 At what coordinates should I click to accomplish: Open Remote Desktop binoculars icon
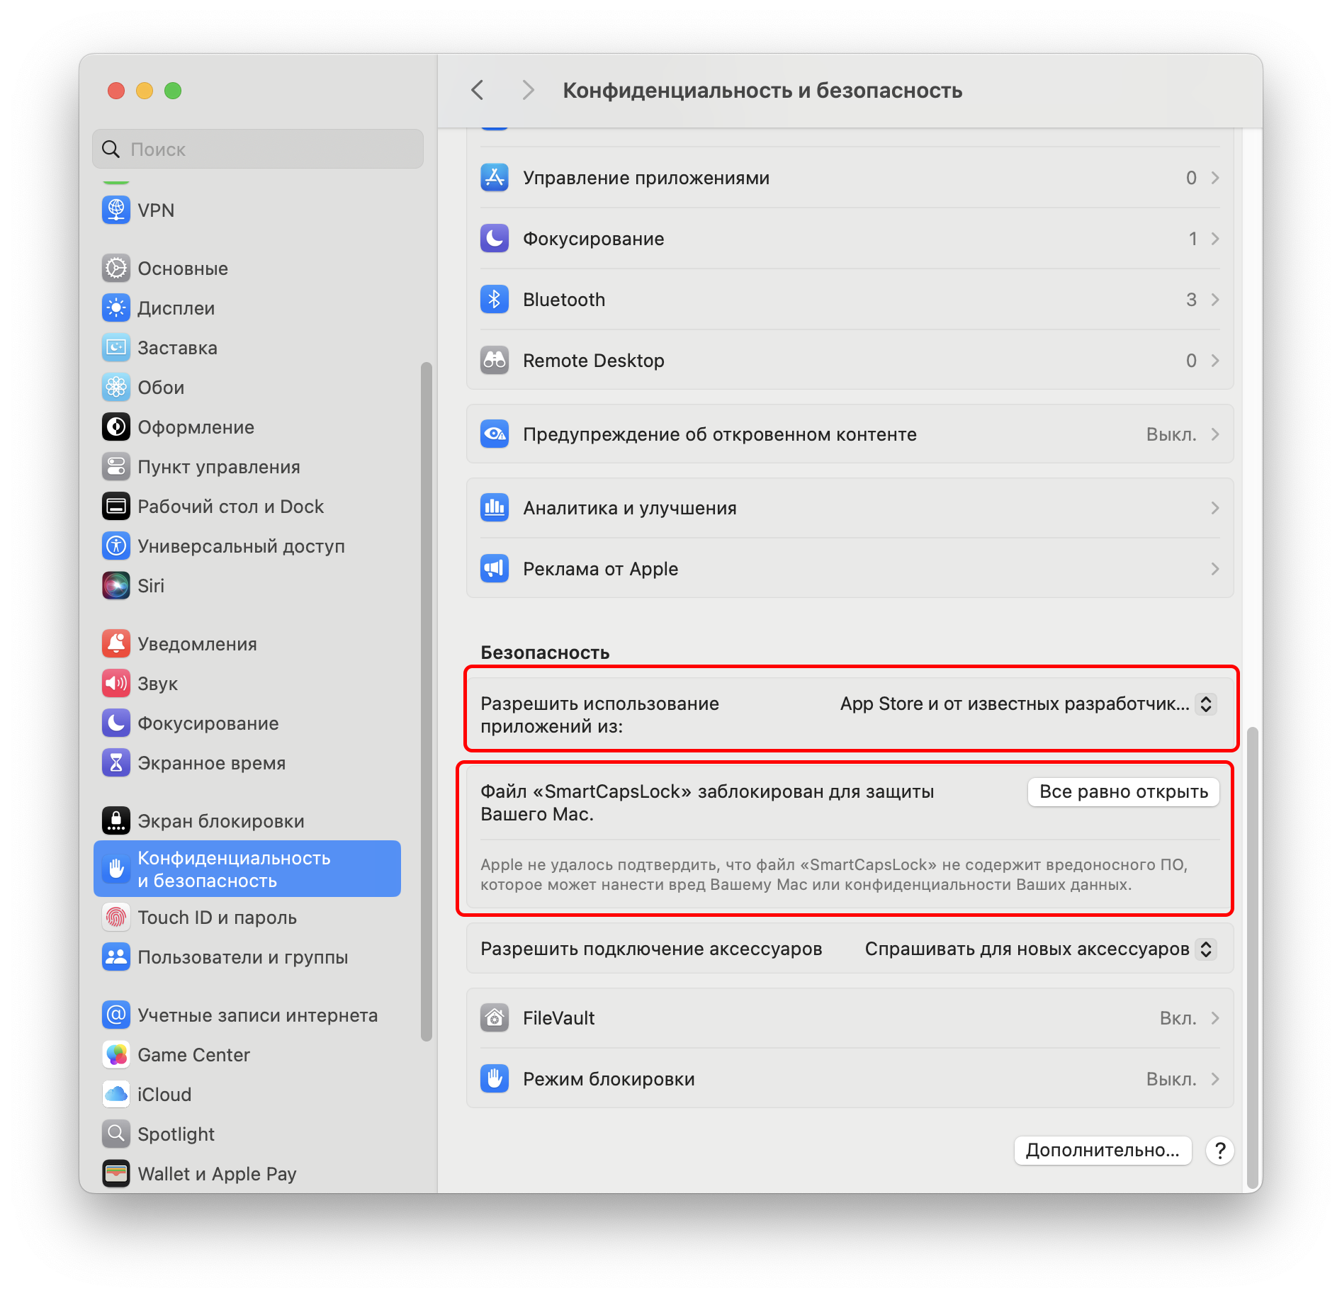click(494, 360)
